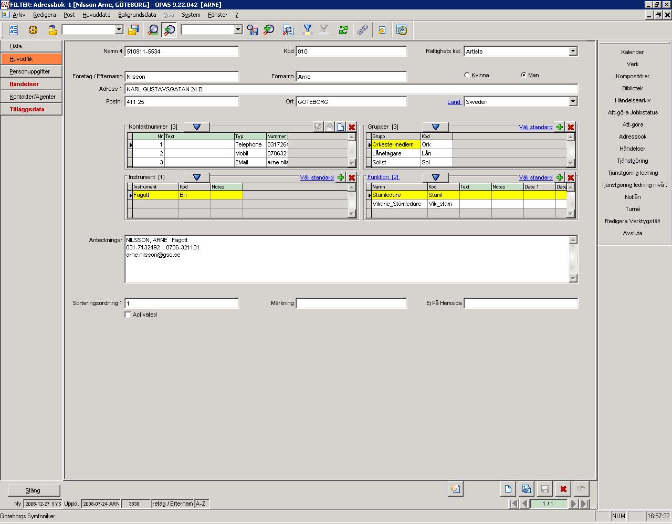Screen dimensions: 672x524
Task: Click the green refresh arrows toolbar icon
Action: click(x=343, y=30)
